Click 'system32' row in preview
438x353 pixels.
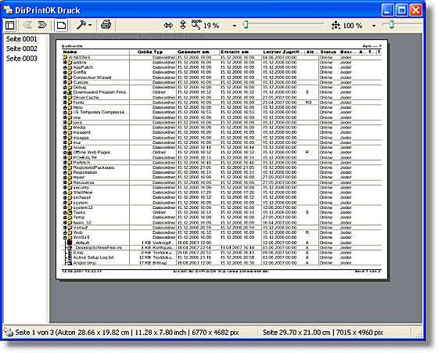[x=221, y=207]
